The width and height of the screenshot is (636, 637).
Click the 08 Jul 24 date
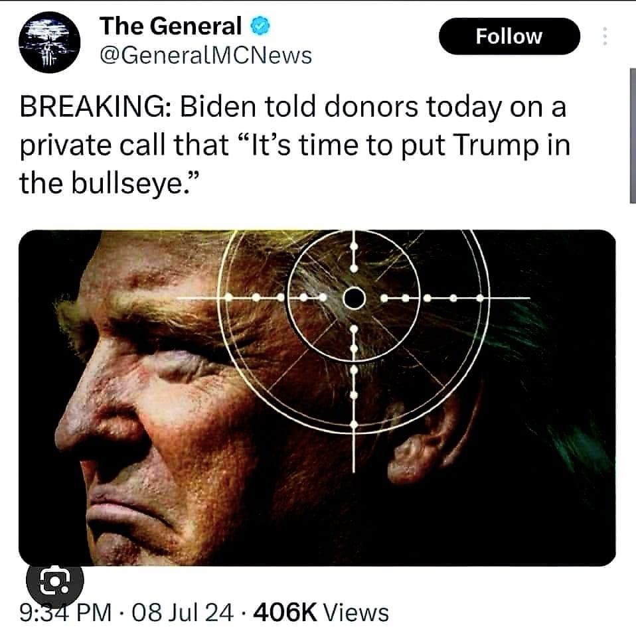(183, 613)
